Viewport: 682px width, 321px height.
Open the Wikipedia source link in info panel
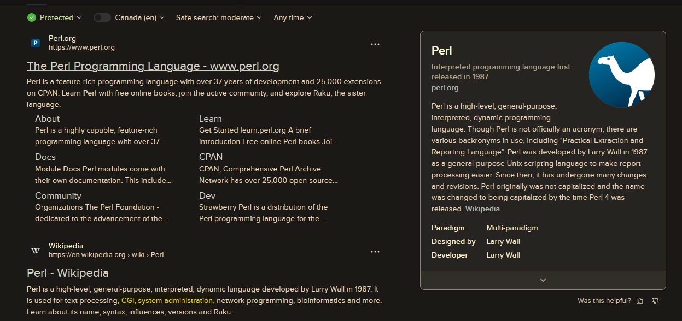click(x=482, y=209)
